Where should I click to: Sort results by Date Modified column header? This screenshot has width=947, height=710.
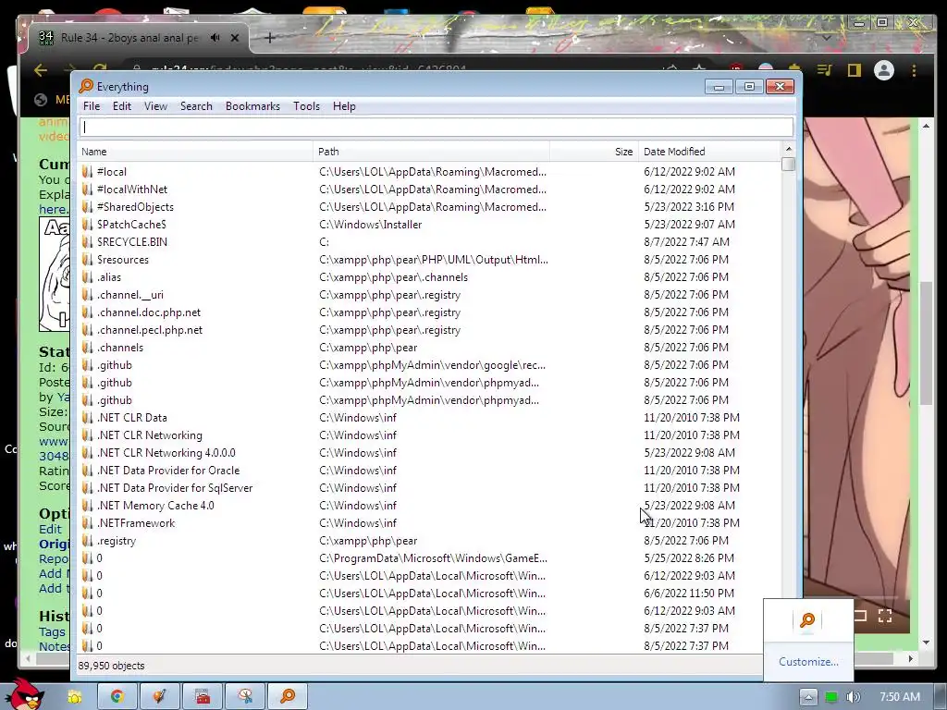[709, 152]
